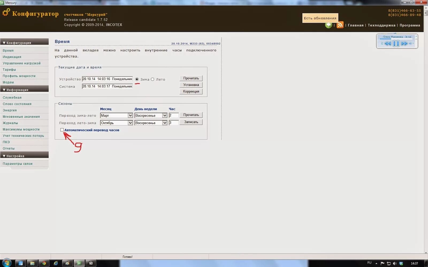Click the Dropbox tray icon
This screenshot has width=428, height=267.
(x=401, y=264)
